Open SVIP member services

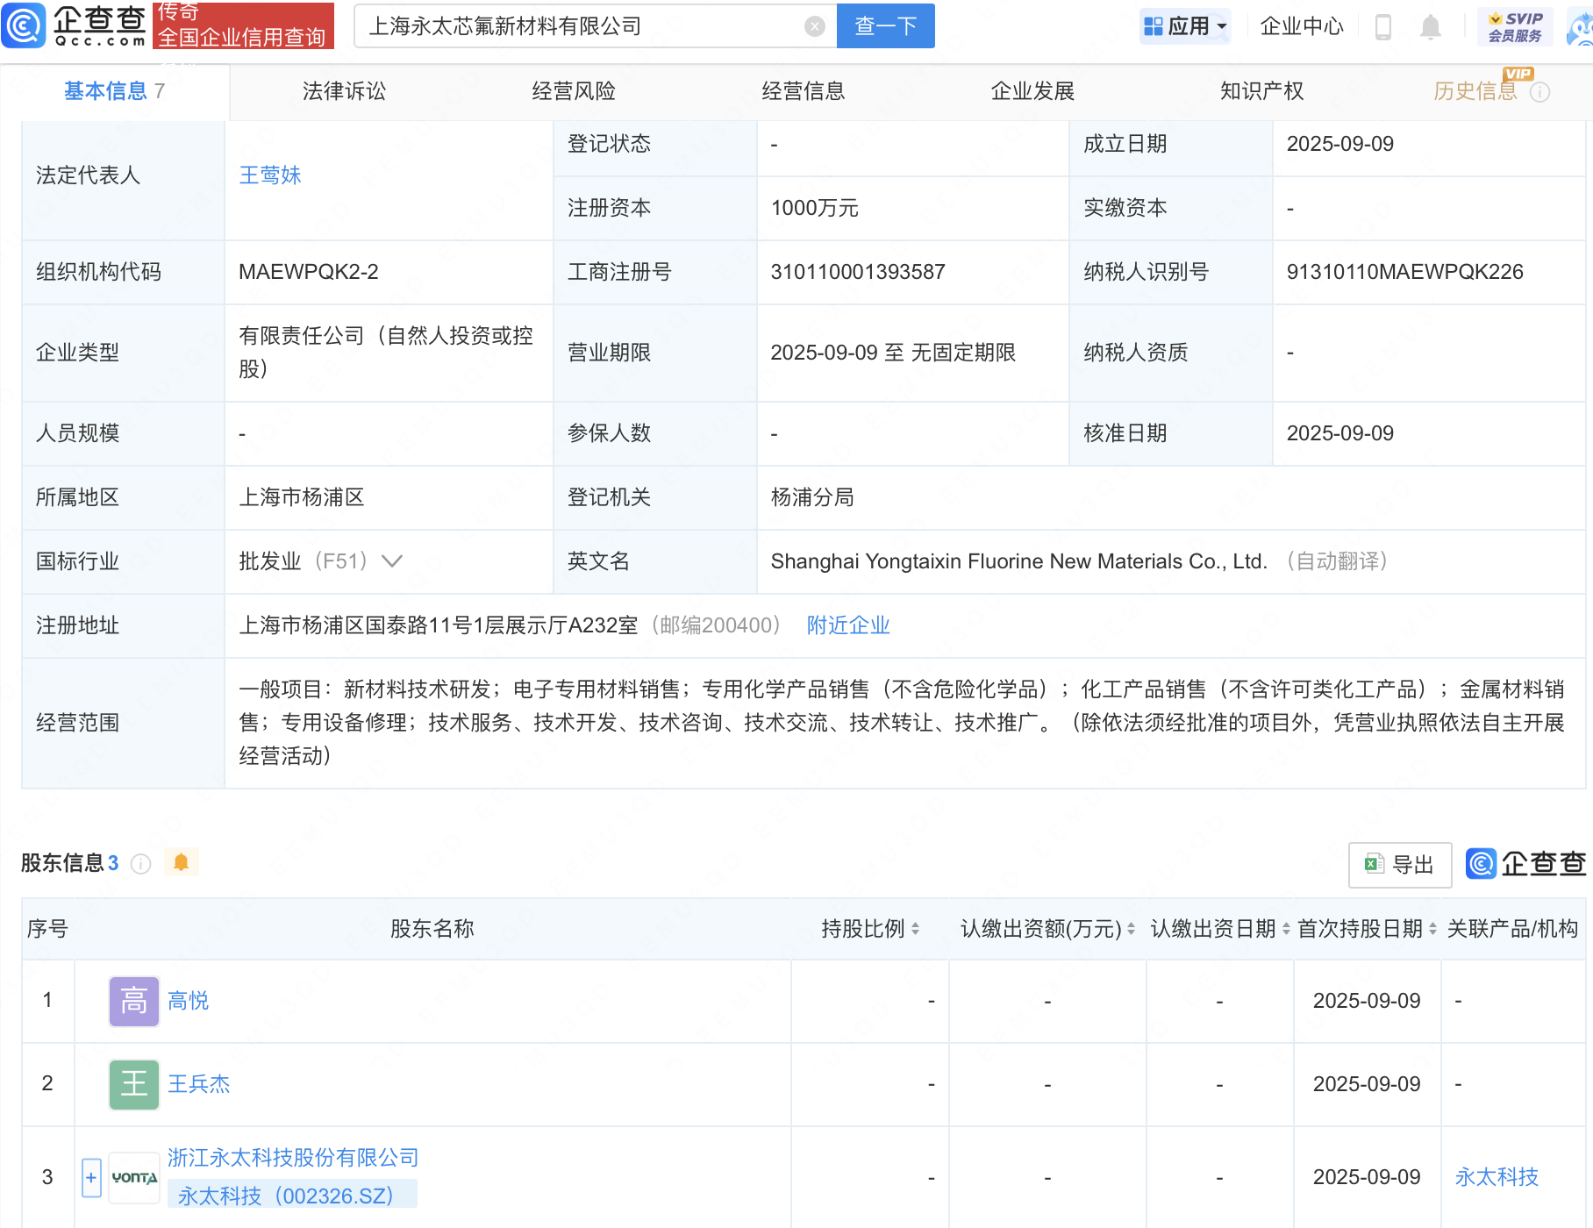[x=1515, y=26]
